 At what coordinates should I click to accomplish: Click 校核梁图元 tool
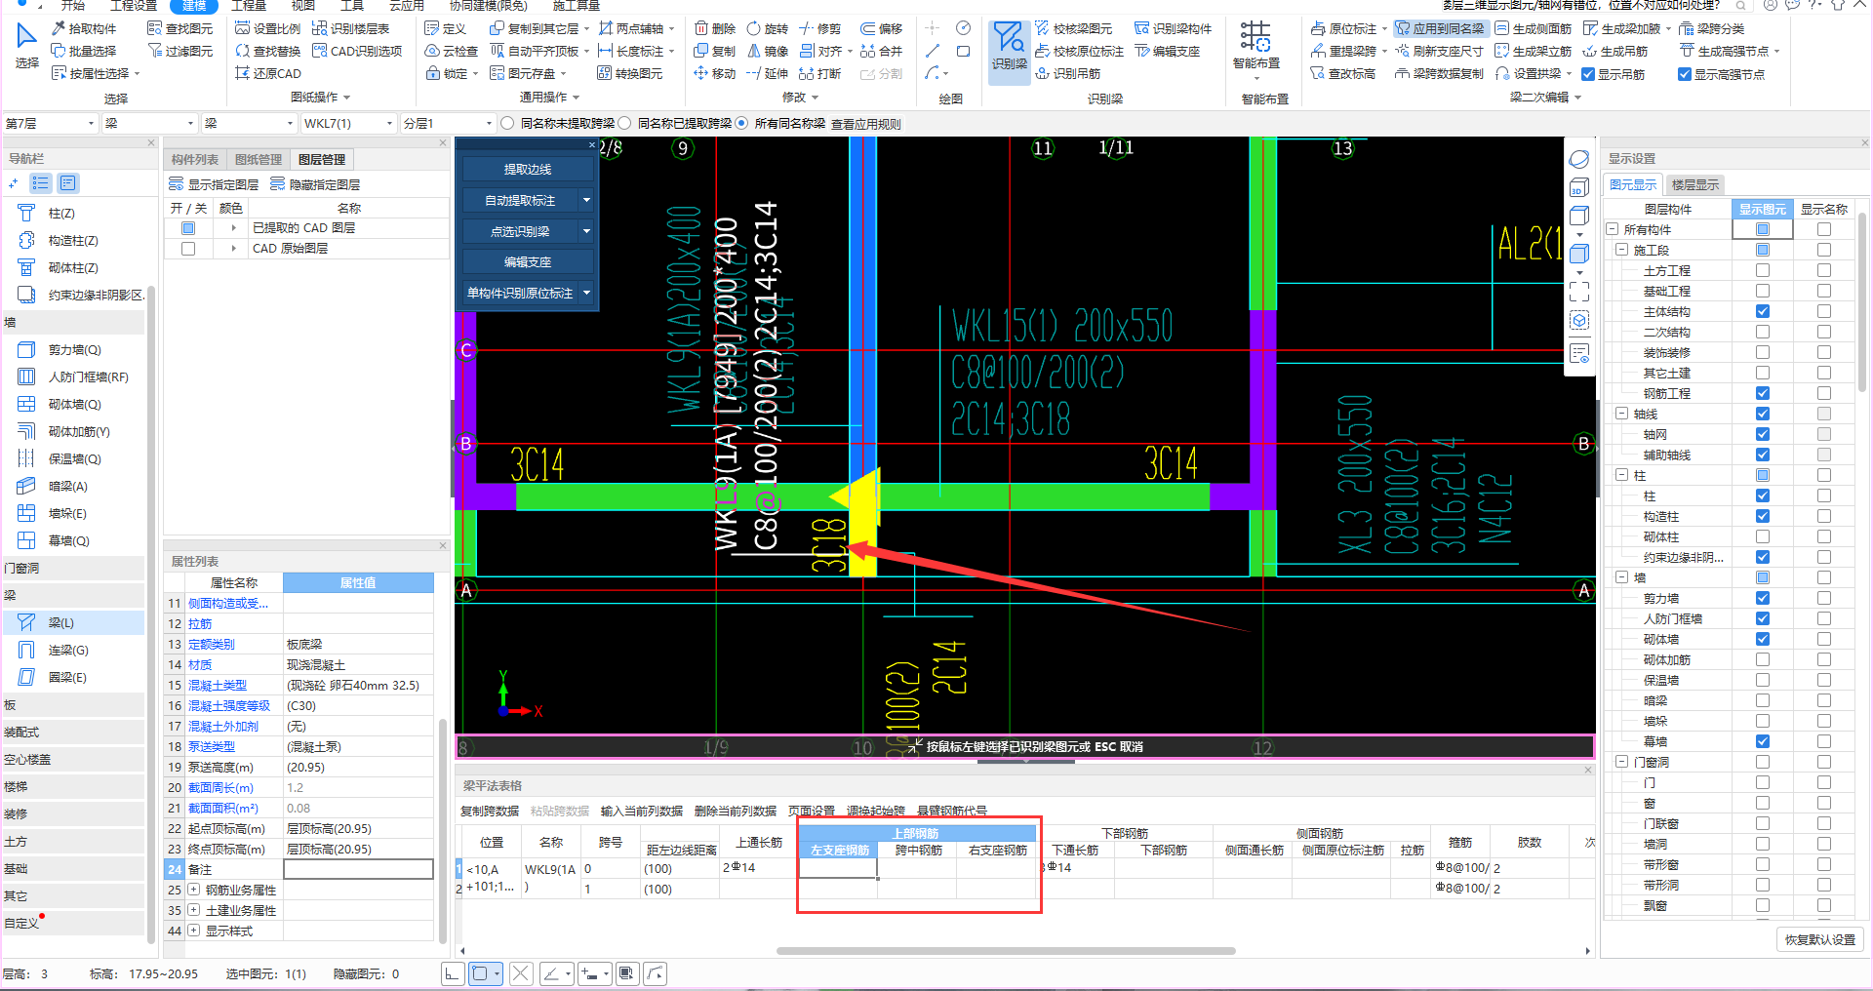point(1074,28)
